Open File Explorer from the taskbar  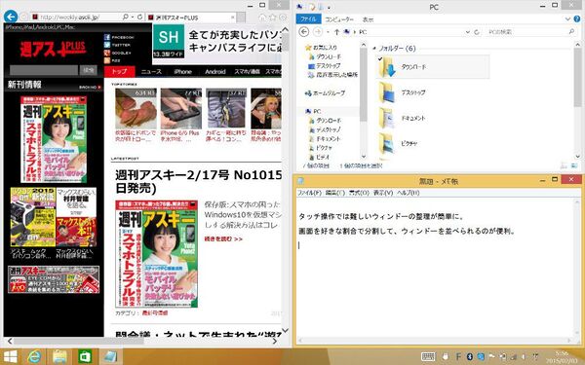tap(59, 357)
